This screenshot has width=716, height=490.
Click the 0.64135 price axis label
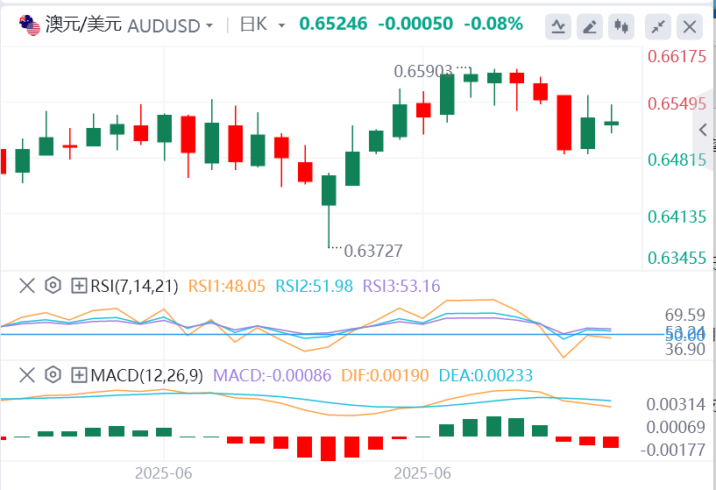(x=677, y=217)
